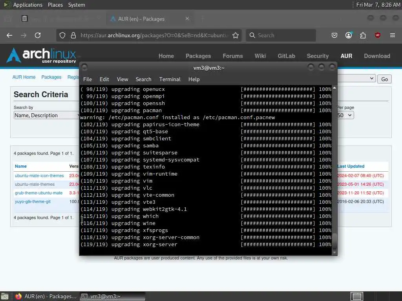Click the show desktop icon in bottom panel
Viewport: 402px width, 301px height.
pos(5,296)
